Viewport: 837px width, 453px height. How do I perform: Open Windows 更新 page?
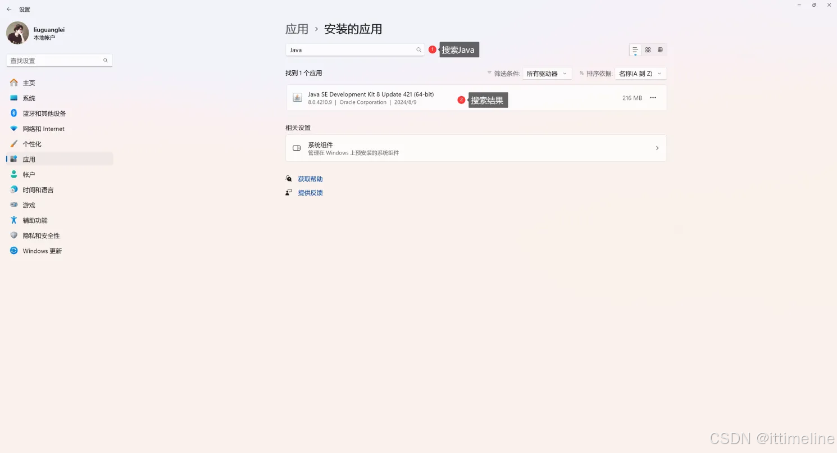[x=60, y=251]
